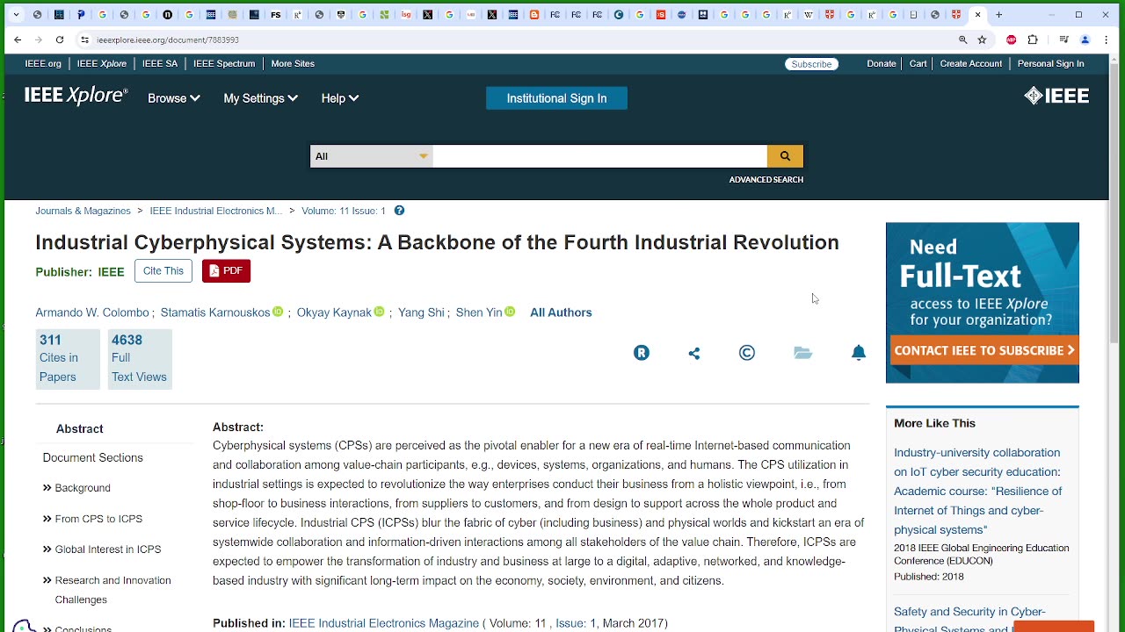Open the Rights and Permissions R icon
Viewport: 1125px width, 632px height.
[x=642, y=353]
